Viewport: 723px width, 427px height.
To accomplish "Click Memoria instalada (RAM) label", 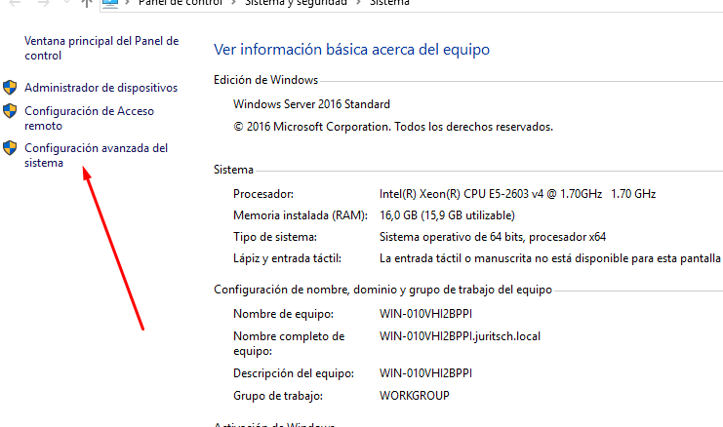I will coord(301,215).
